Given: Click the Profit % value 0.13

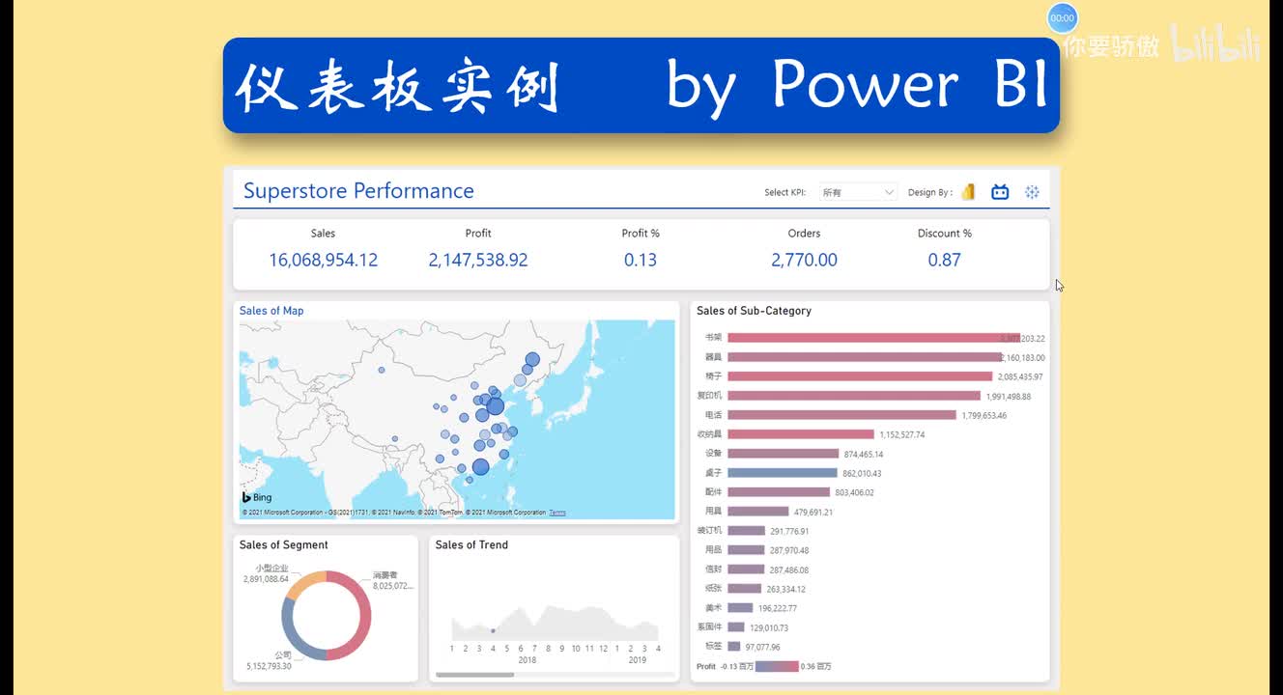Looking at the screenshot, I should click(x=641, y=260).
